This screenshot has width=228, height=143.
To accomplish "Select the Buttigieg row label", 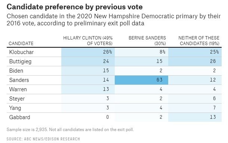I will point(20,61).
